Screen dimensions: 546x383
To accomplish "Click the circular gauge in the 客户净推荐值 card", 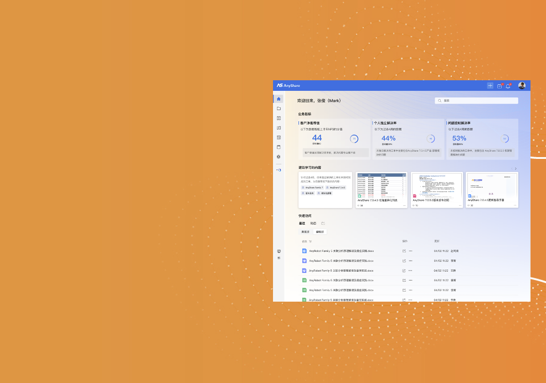I will point(354,138).
